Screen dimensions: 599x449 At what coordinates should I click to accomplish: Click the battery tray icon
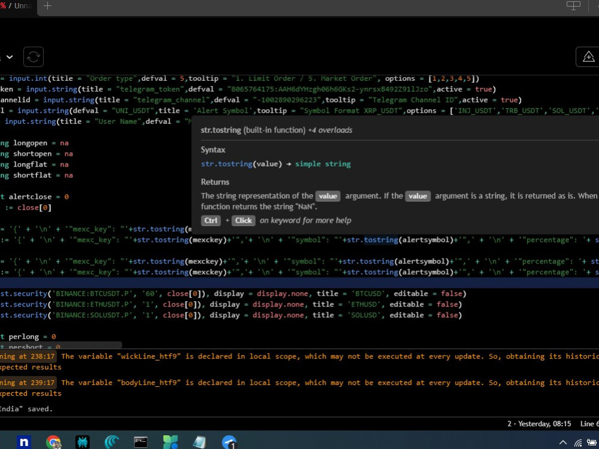592,442
